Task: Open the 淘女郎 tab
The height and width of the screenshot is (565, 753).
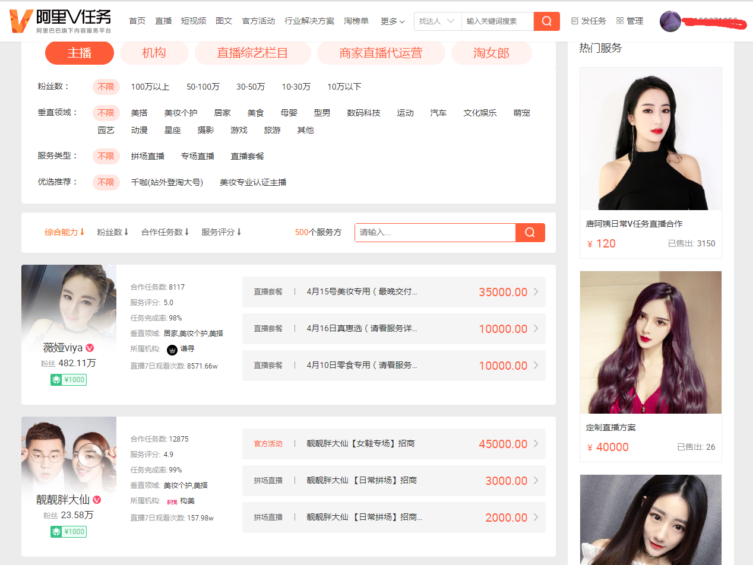Action: pyautogui.click(x=491, y=53)
